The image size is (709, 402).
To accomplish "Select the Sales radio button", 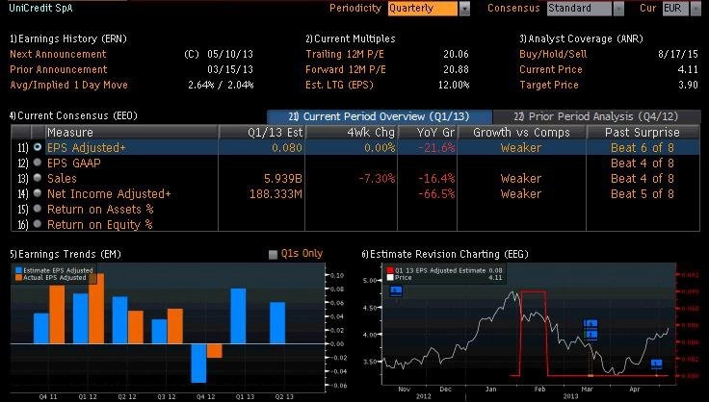I will point(38,178).
